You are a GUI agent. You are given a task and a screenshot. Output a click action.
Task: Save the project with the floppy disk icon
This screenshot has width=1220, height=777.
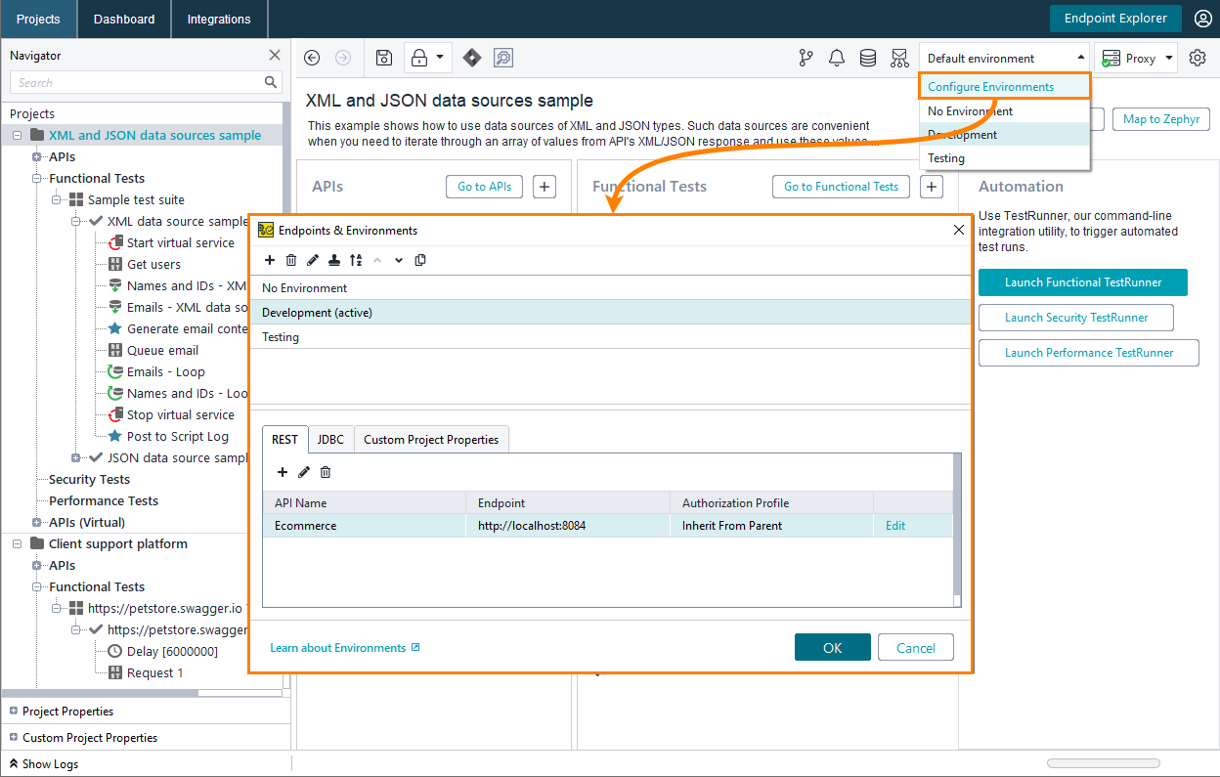click(x=384, y=59)
